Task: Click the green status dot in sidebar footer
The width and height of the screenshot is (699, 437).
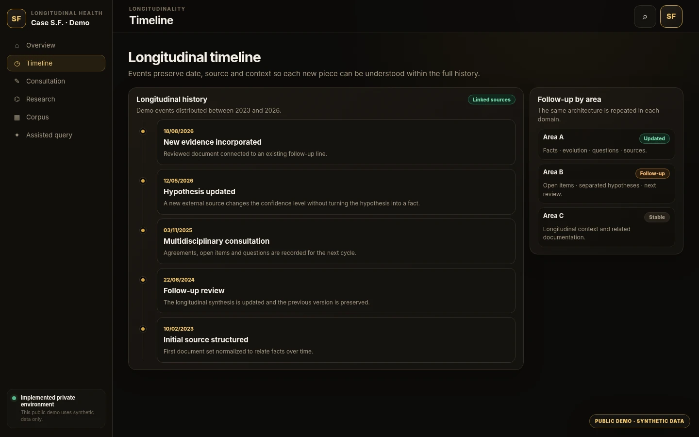Action: [x=14, y=398]
